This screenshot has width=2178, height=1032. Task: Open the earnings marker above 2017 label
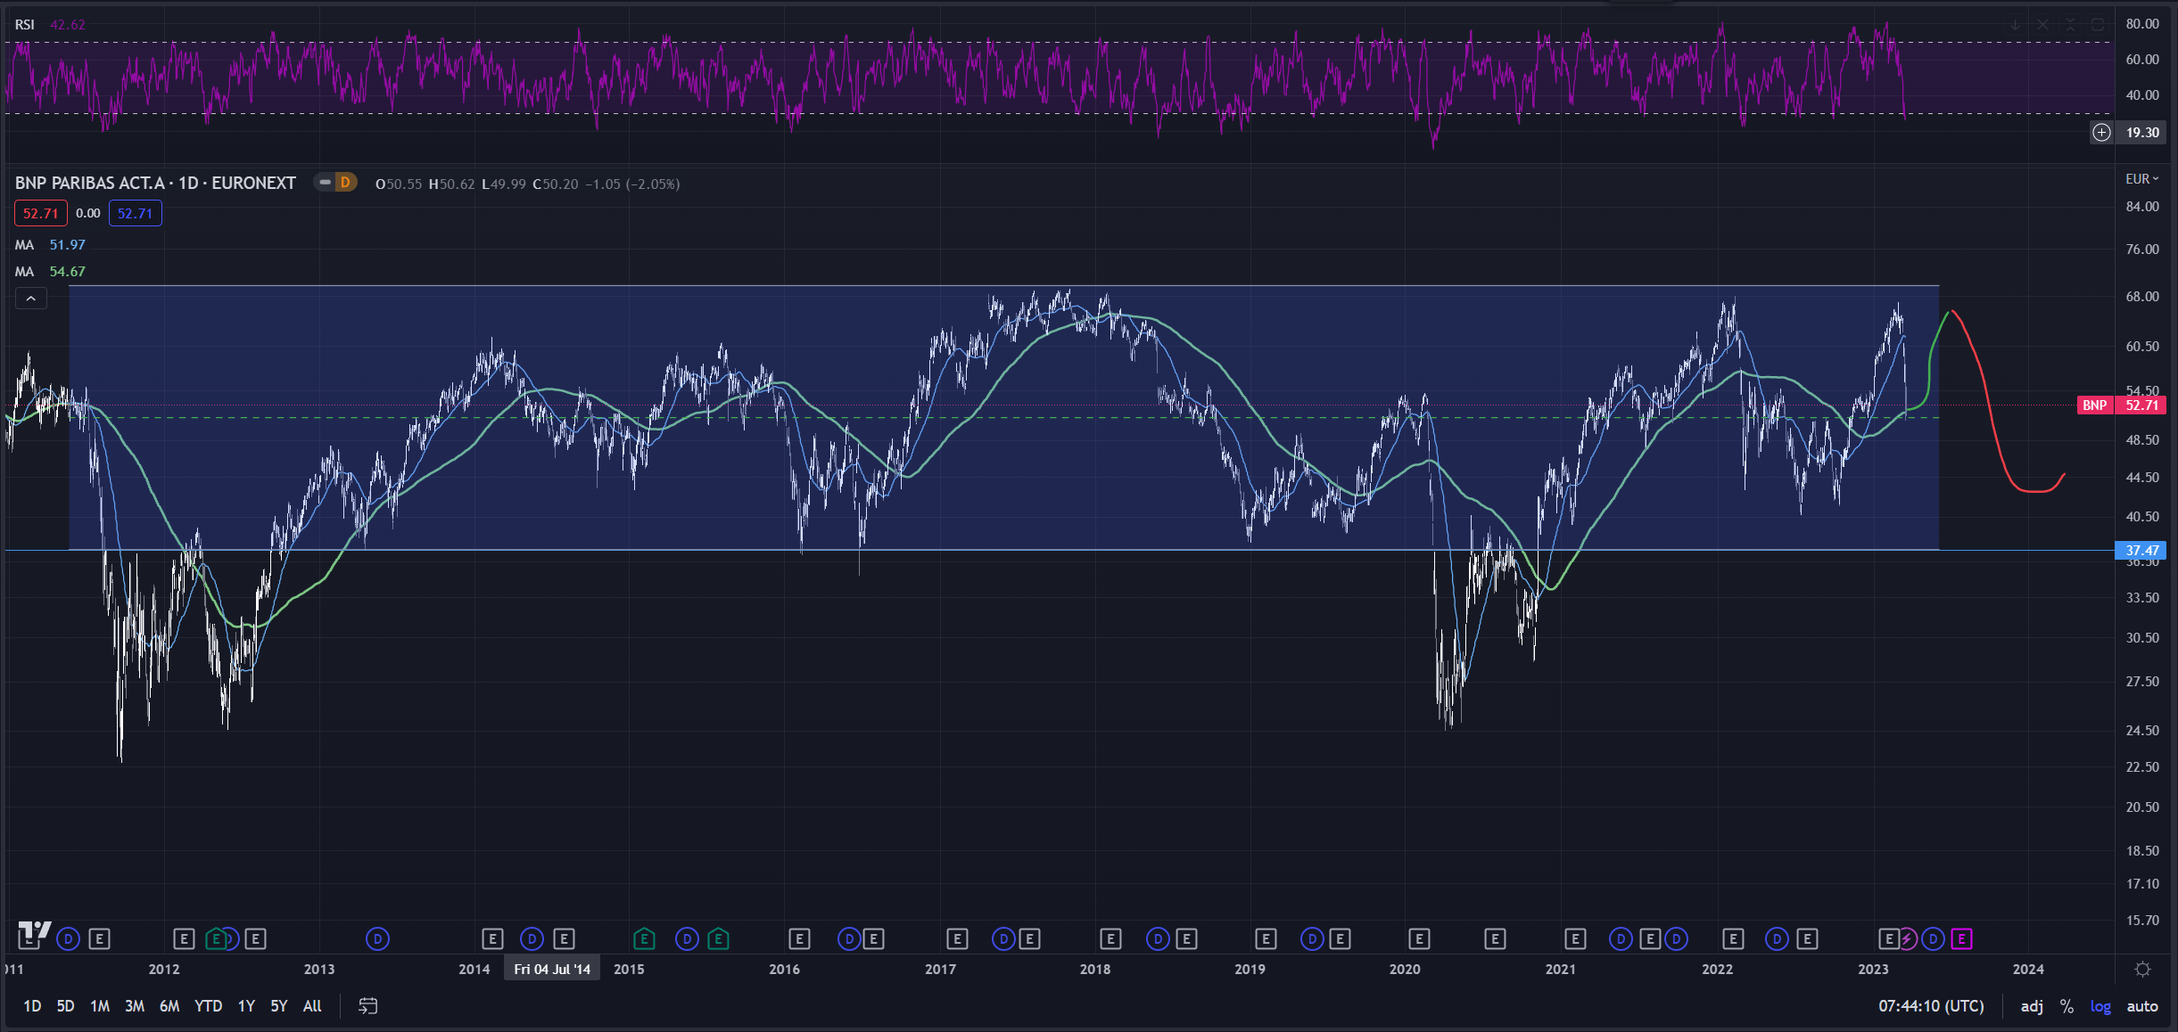(957, 938)
